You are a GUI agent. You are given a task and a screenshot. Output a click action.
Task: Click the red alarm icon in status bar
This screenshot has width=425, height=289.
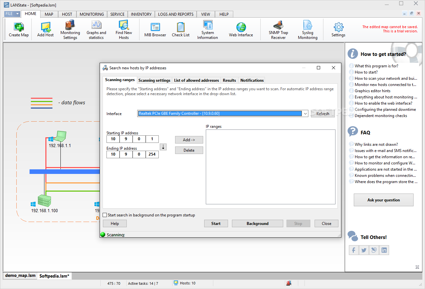[x=289, y=283]
